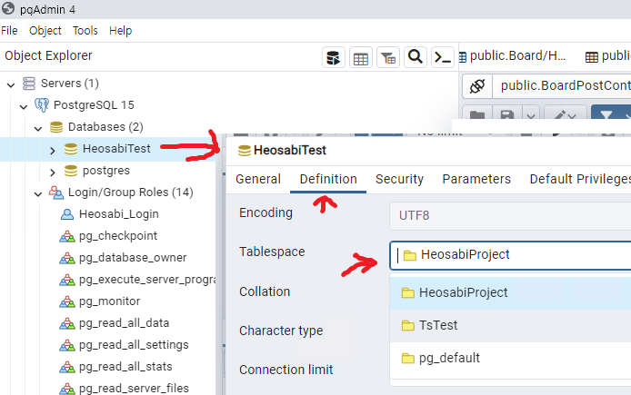Select the pg_read_all_stats role
Viewport: 631px width, 395px height.
click(125, 367)
